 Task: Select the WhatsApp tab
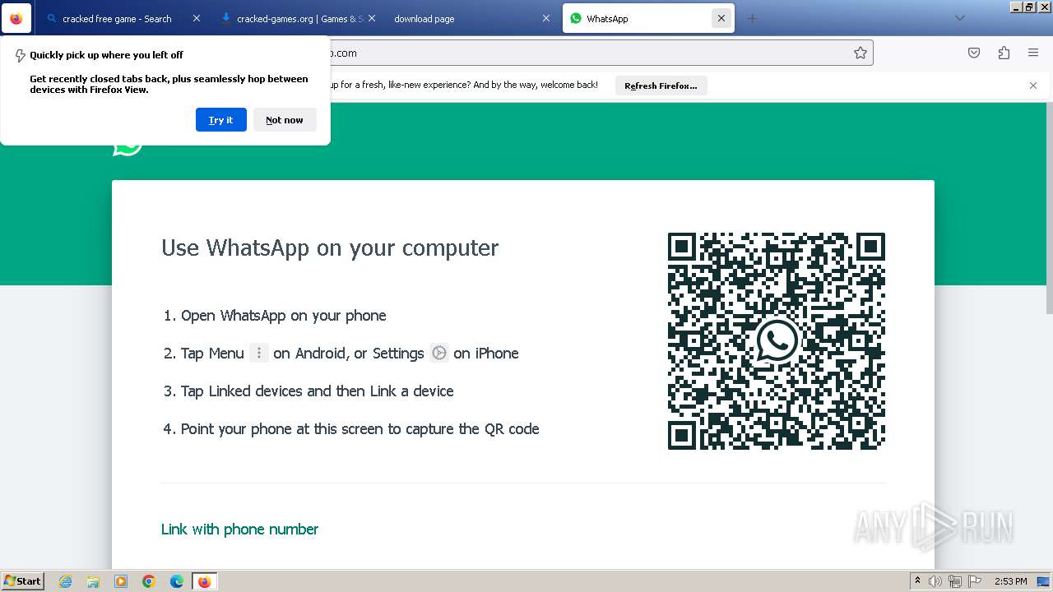[x=648, y=18]
